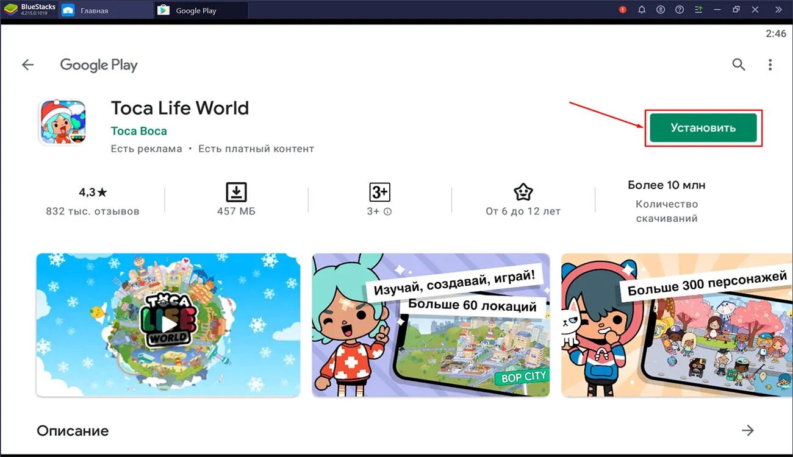The width and height of the screenshot is (793, 457).
Task: Click the '457 МБ' size label
Action: (236, 211)
